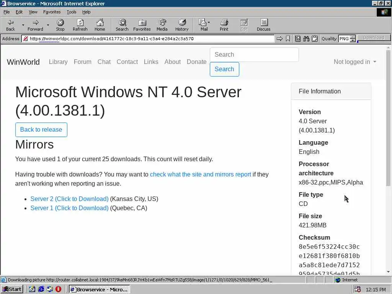Launch Internet Explorer from quick launch

(41, 289)
